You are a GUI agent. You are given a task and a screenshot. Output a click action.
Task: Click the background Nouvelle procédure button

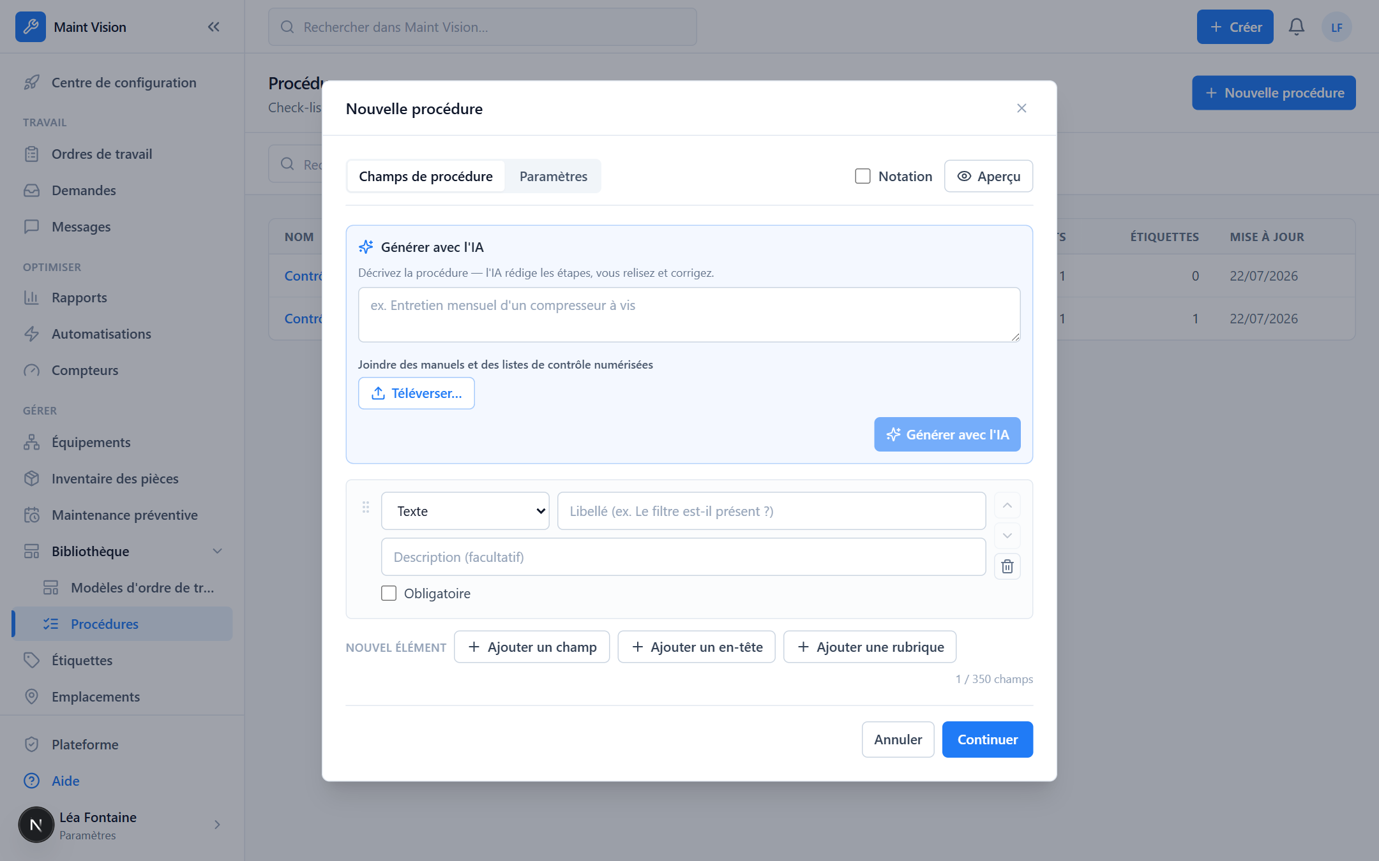pos(1274,93)
